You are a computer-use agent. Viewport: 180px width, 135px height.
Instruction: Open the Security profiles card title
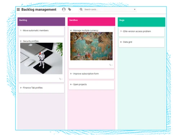31,41
